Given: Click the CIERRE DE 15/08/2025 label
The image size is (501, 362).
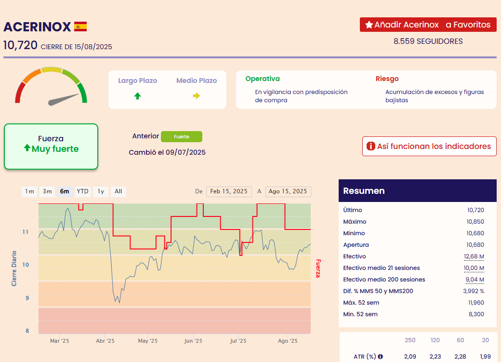Looking at the screenshot, I should tap(77, 47).
